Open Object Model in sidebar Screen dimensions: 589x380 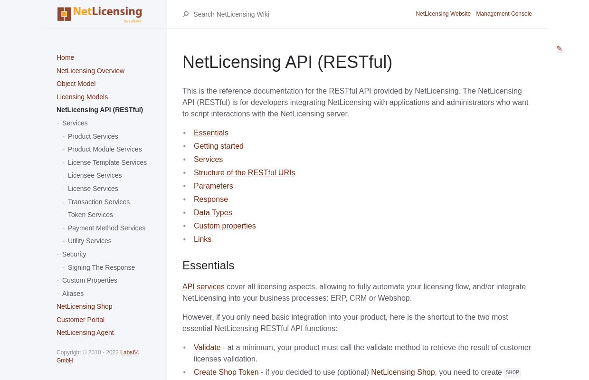tap(76, 84)
